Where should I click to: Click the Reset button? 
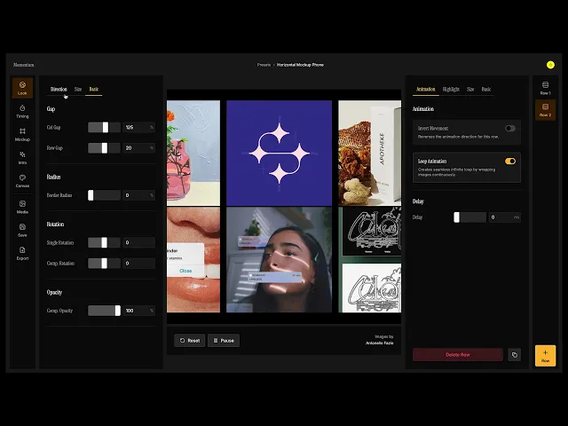[189, 341]
